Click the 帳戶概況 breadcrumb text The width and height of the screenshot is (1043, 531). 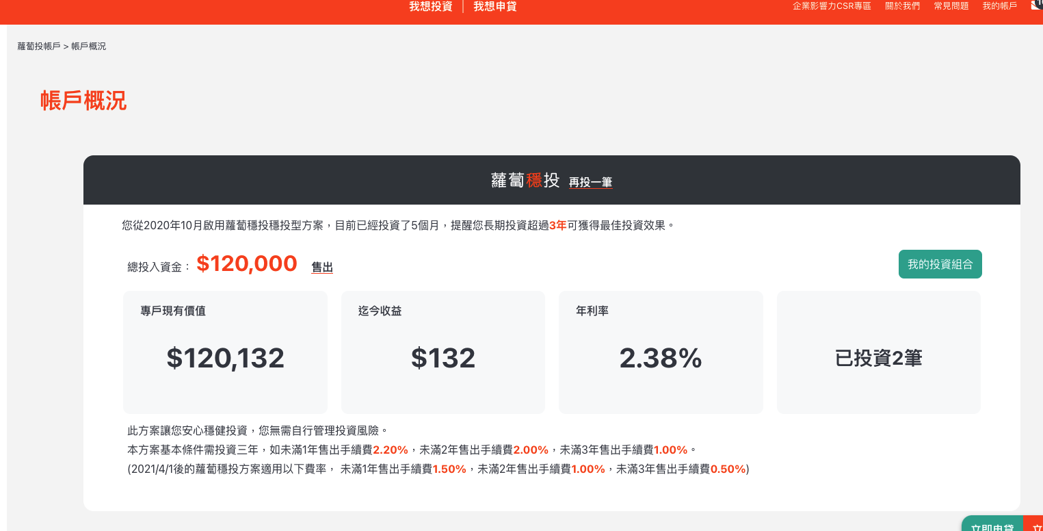89,47
